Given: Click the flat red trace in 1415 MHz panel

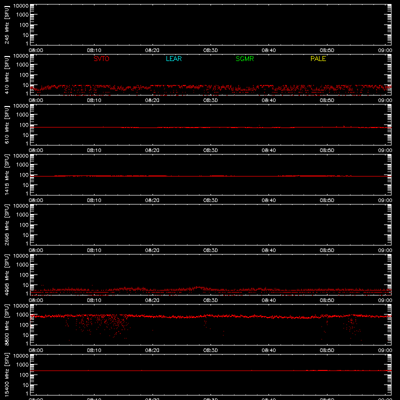Looking at the screenshot, I should tap(210, 176).
